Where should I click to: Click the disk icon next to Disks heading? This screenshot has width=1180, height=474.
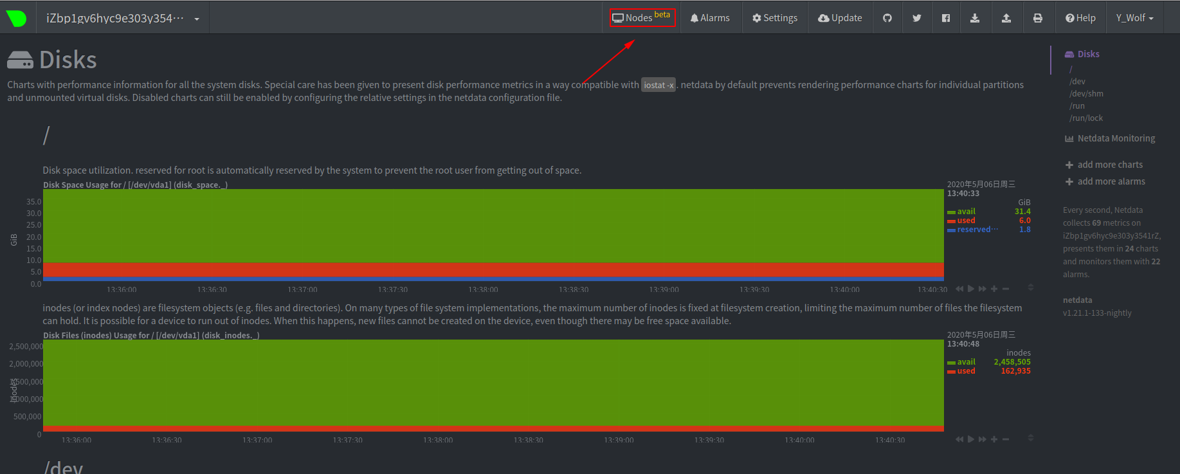(x=20, y=60)
